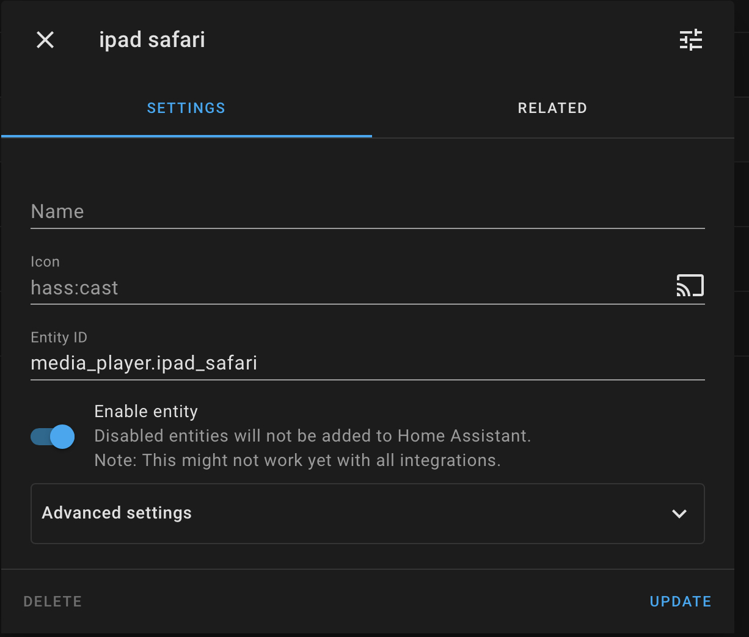
Task: Select the SETTINGS tab
Action: tap(186, 108)
